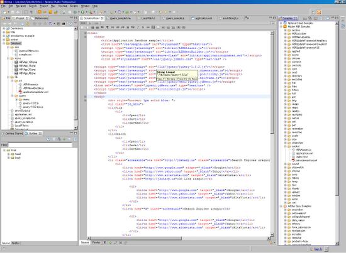Collapse the lib folder in Project tree
This screenshot has height=253, width=346.
[x=8, y=77]
